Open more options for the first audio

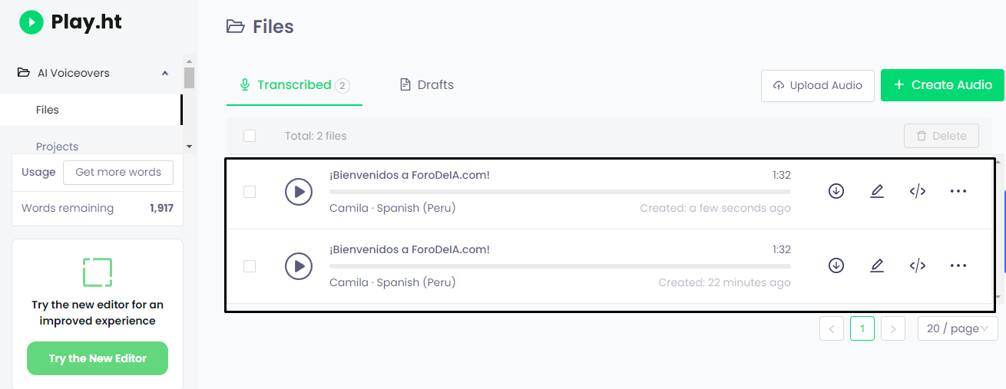[958, 192]
